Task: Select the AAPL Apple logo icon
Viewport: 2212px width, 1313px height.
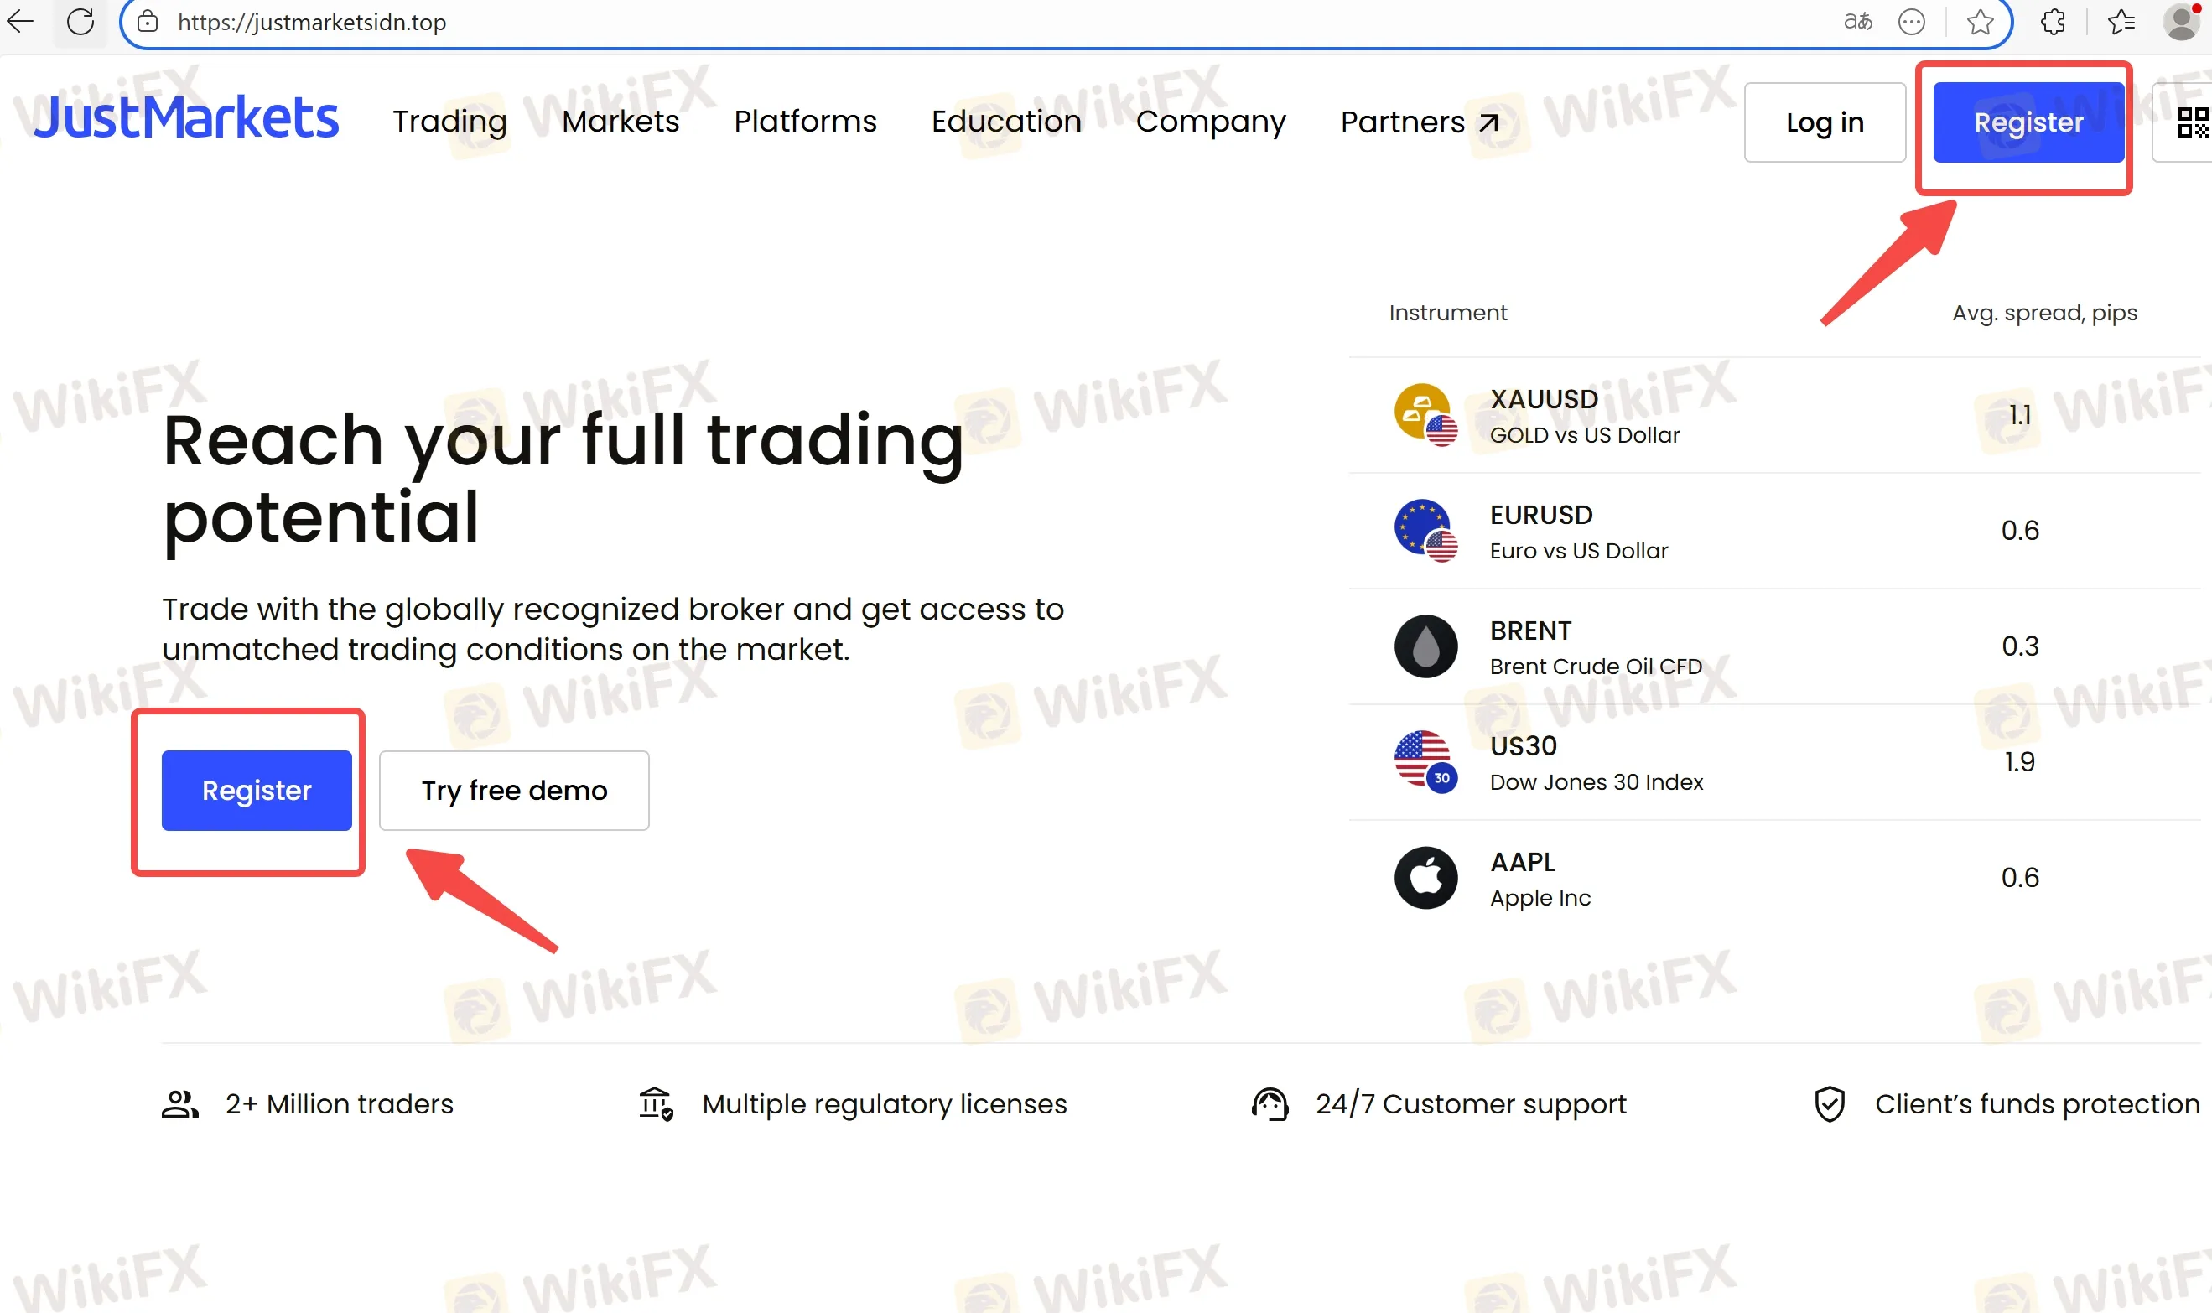Action: point(1425,878)
